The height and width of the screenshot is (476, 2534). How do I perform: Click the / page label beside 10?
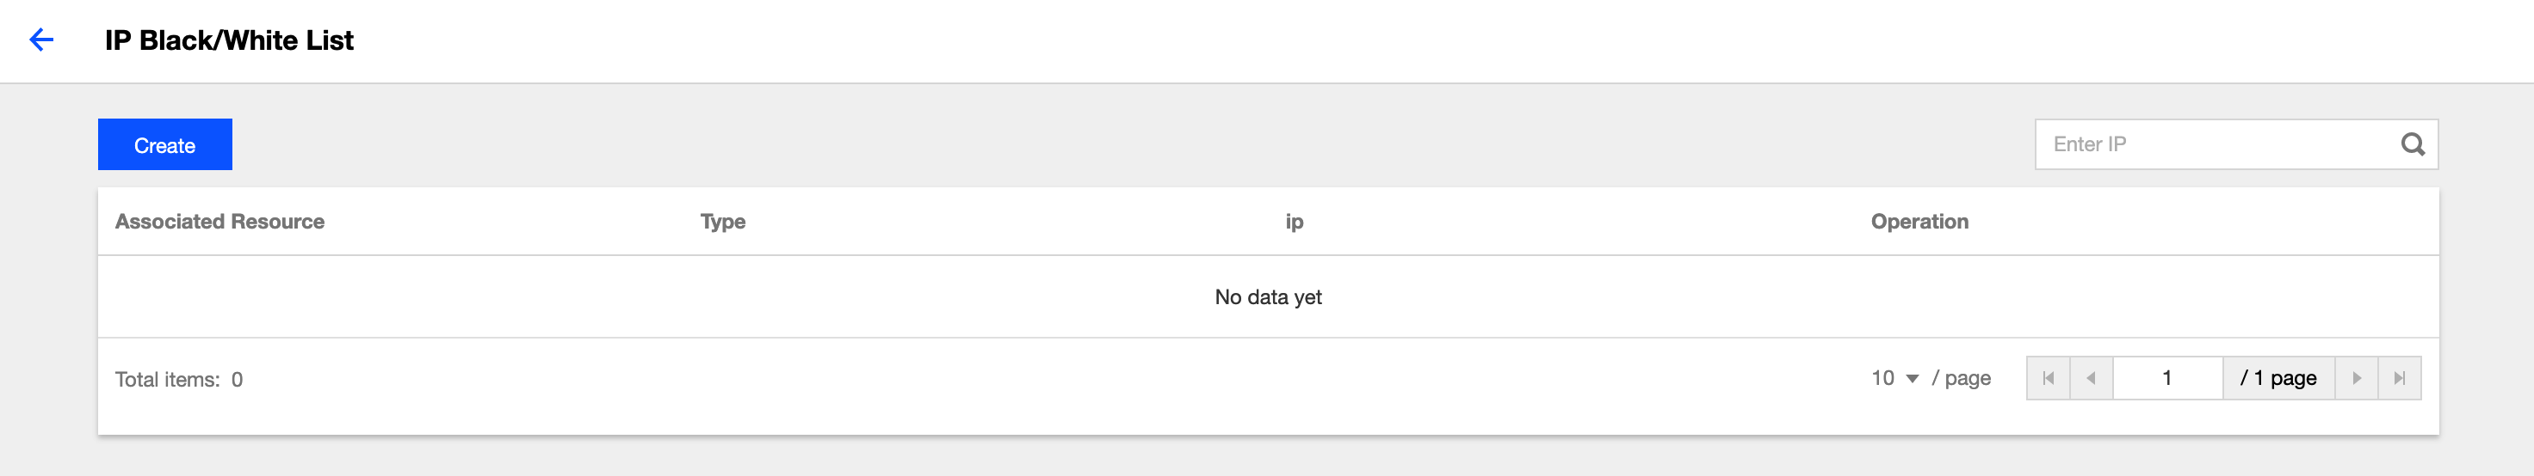coord(1961,378)
